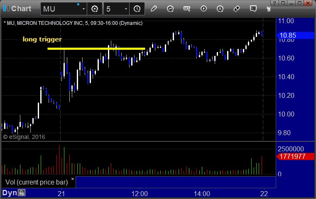The width and height of the screenshot is (316, 199).
Task: Click the long trigger text annotation
Action: tap(42, 39)
